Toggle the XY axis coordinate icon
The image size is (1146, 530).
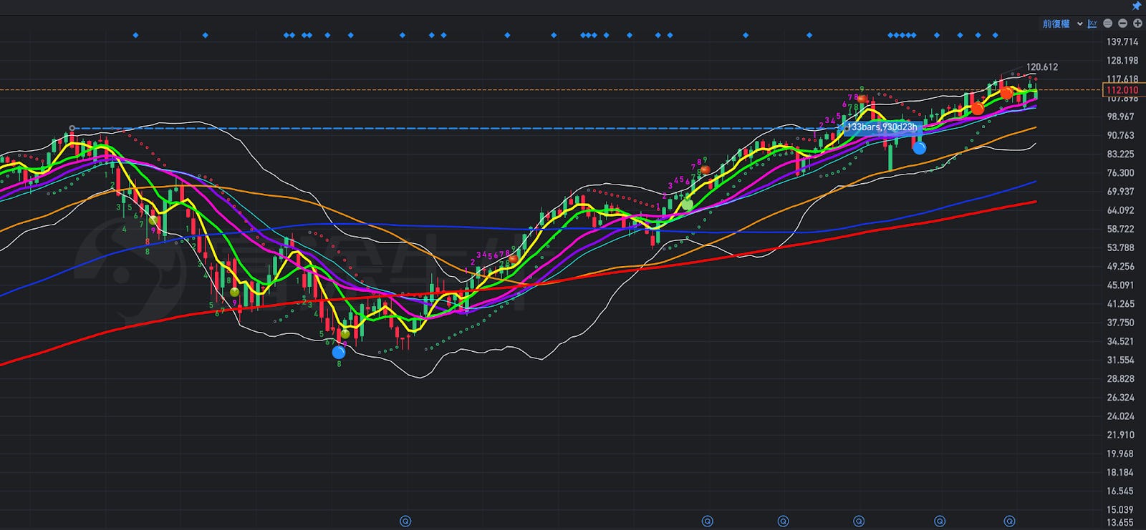(x=1092, y=24)
